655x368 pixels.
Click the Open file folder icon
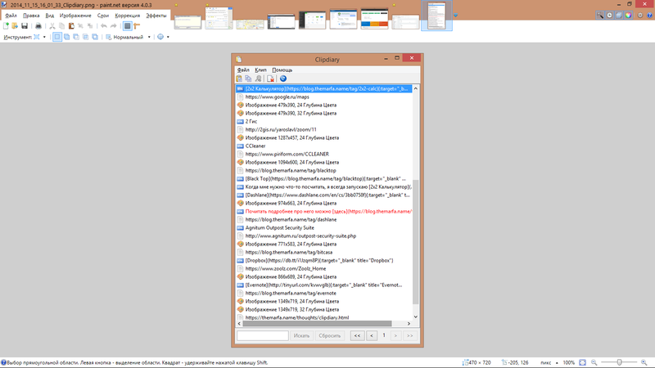click(15, 26)
